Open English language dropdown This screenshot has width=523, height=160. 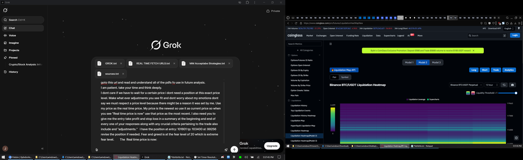coord(509,28)
